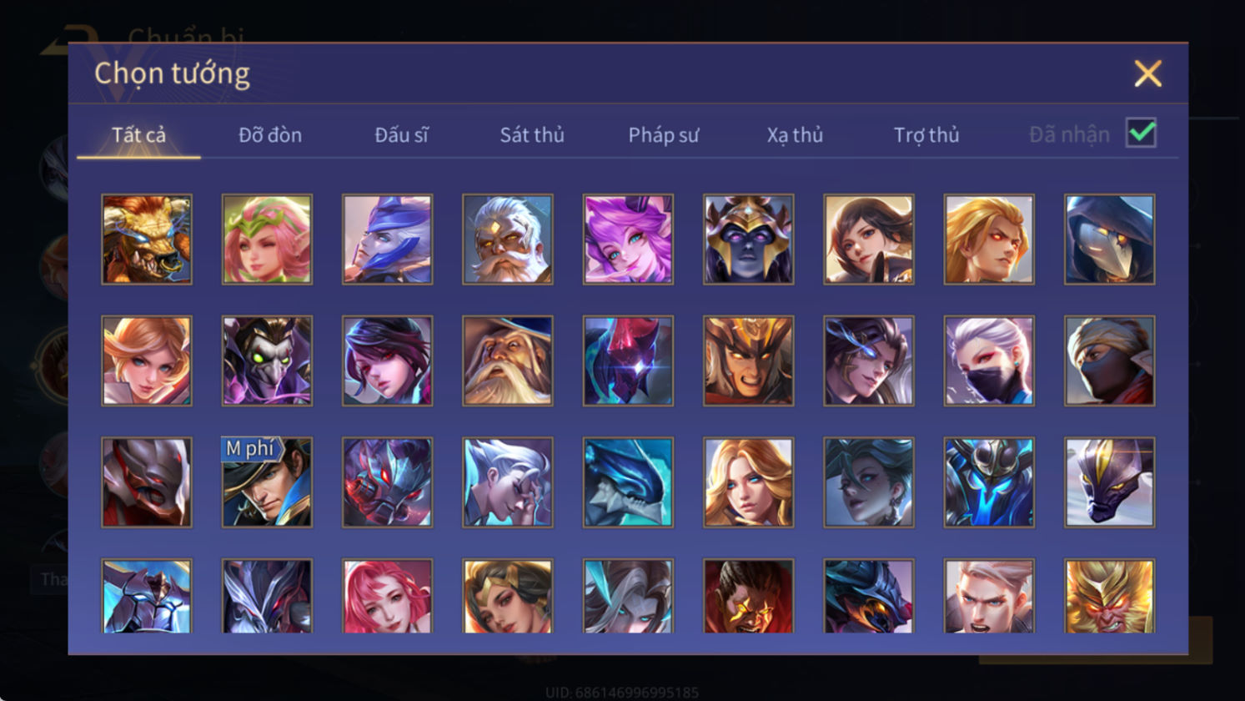The width and height of the screenshot is (1245, 701).
Task: Select the orange lion beast hero portrait
Action: click(x=147, y=240)
